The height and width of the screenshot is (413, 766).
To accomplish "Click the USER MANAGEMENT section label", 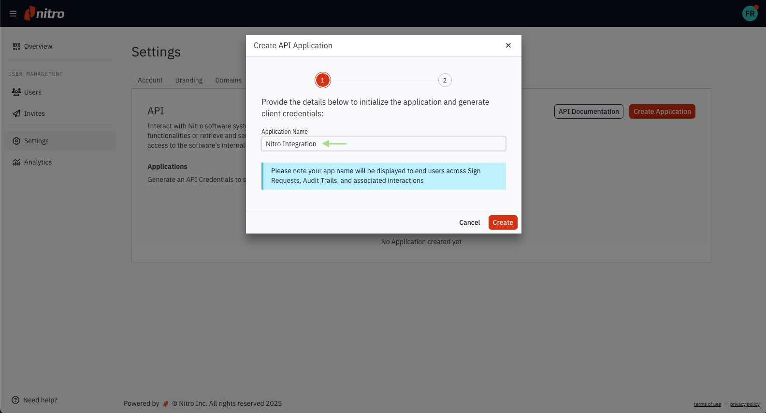I will [x=35, y=74].
